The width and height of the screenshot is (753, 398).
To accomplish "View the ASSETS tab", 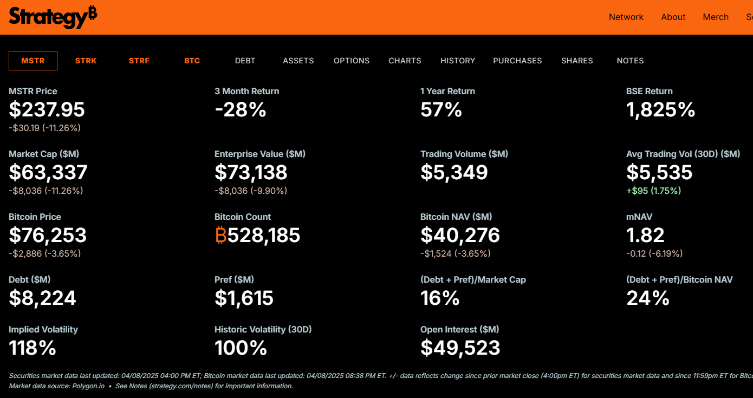I will point(298,61).
